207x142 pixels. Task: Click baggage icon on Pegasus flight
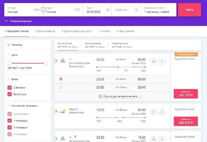pos(154,112)
